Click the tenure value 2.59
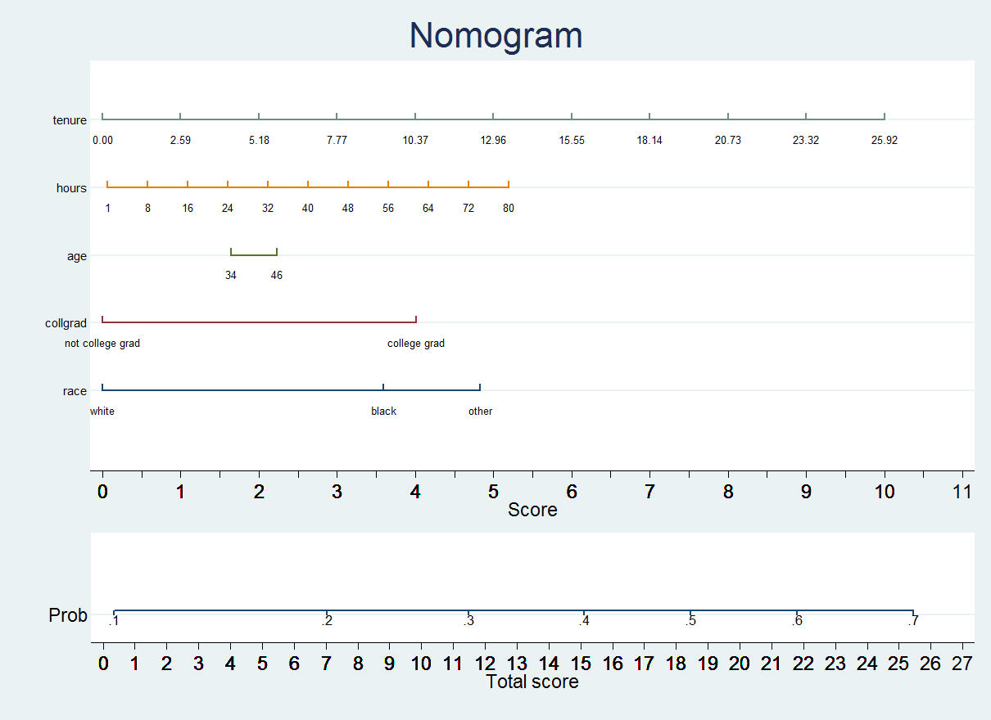Screen dimensions: 991x720 [x=180, y=141]
